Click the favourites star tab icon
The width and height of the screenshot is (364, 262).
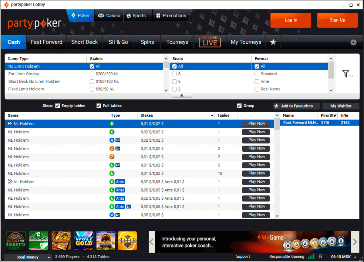(273, 42)
